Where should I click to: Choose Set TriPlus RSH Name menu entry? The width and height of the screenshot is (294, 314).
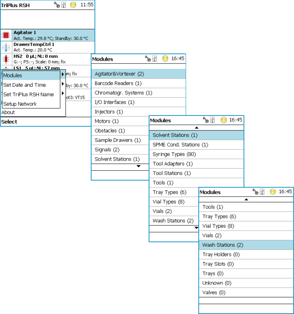tap(31, 94)
